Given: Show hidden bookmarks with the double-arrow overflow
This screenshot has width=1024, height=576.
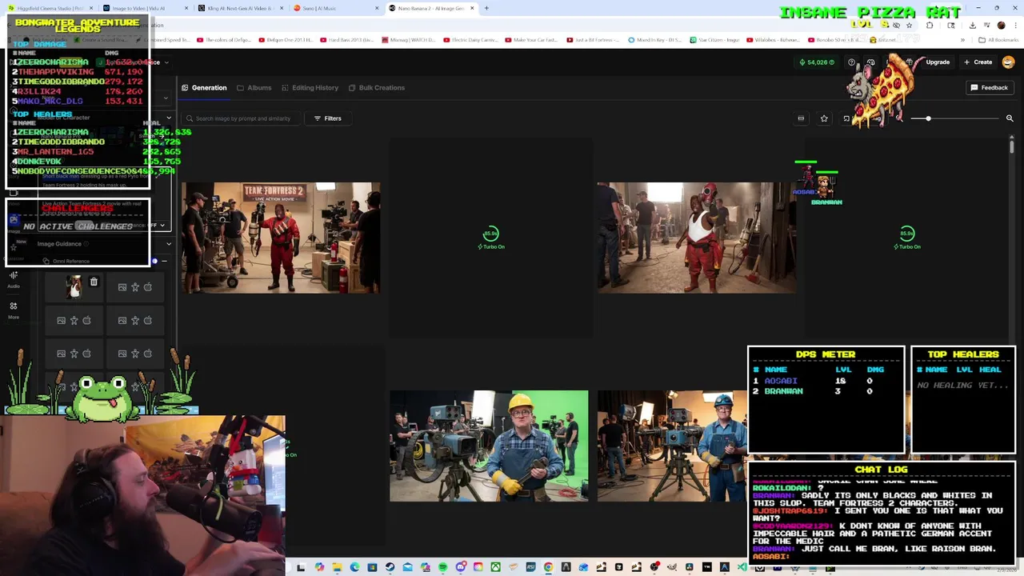Looking at the screenshot, I should pyautogui.click(x=961, y=39).
